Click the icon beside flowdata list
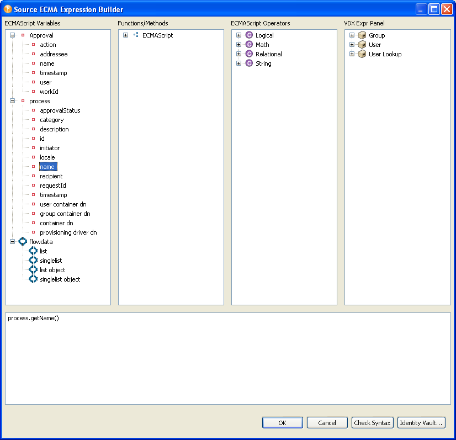 pyautogui.click(x=33, y=251)
